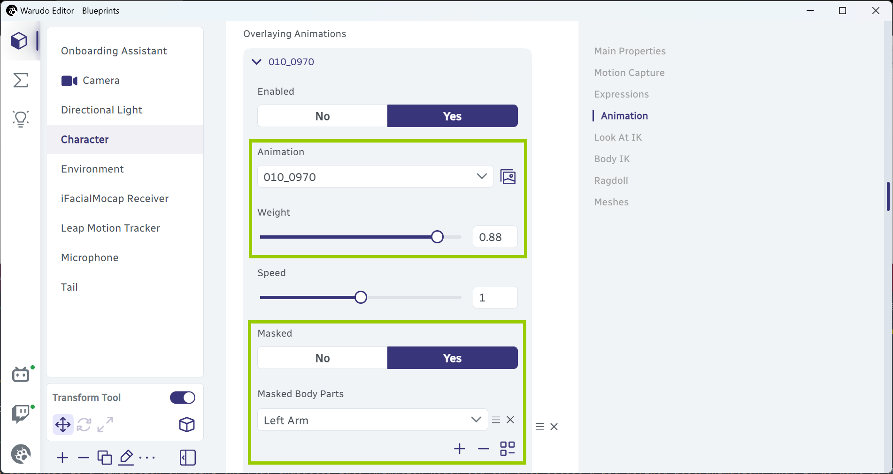Select the scale transform tool icon
893x474 pixels.
point(105,425)
